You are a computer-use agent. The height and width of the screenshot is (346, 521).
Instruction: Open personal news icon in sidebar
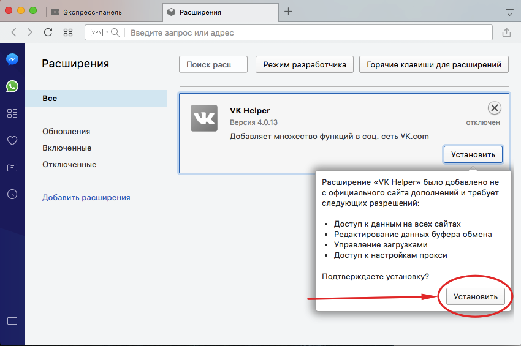12,167
